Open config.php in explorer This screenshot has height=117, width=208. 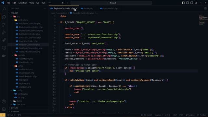(x=23, y=94)
